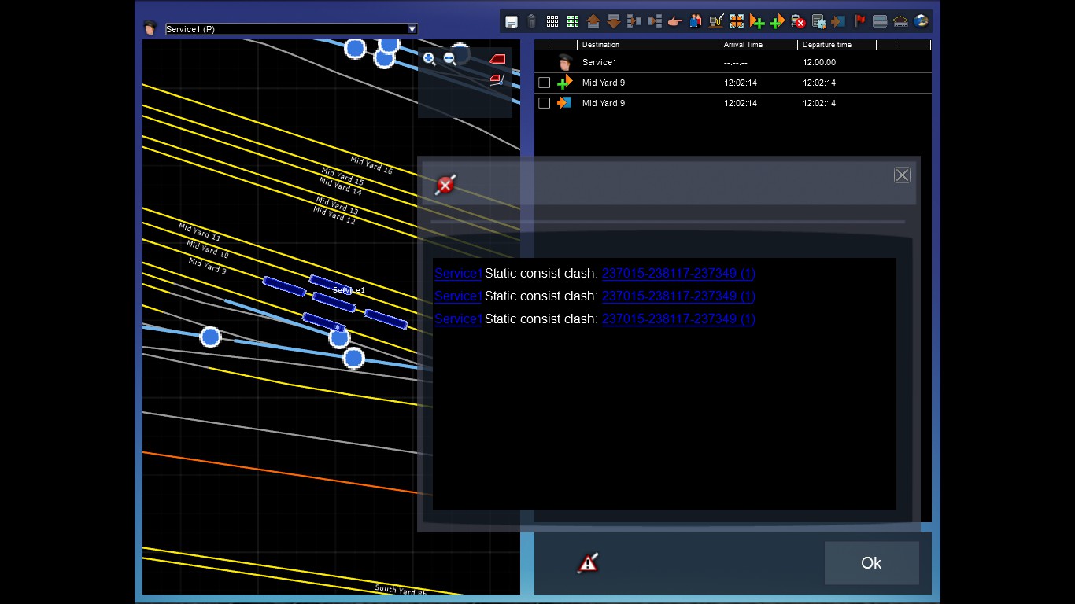1075x604 pixels.
Task: Click the fuel pump icon in toolbar
Action: point(715,21)
